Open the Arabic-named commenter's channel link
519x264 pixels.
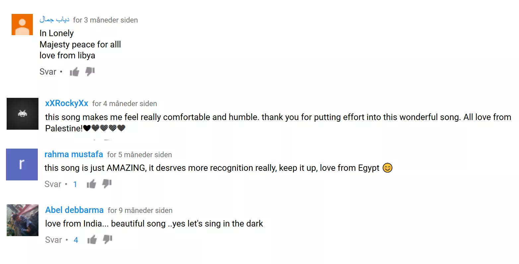[x=54, y=20]
